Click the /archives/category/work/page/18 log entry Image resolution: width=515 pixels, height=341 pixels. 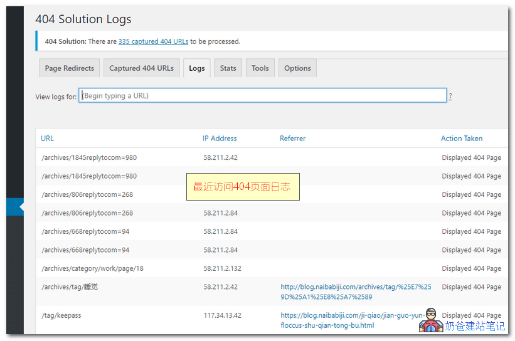coord(92,268)
